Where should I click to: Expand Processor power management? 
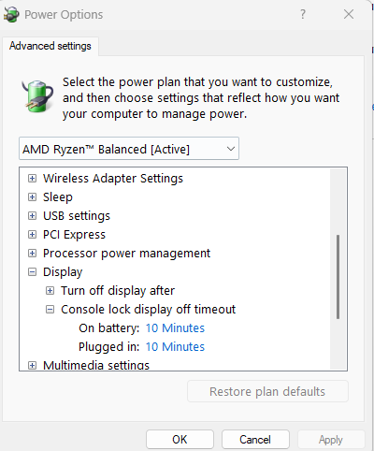[32, 254]
